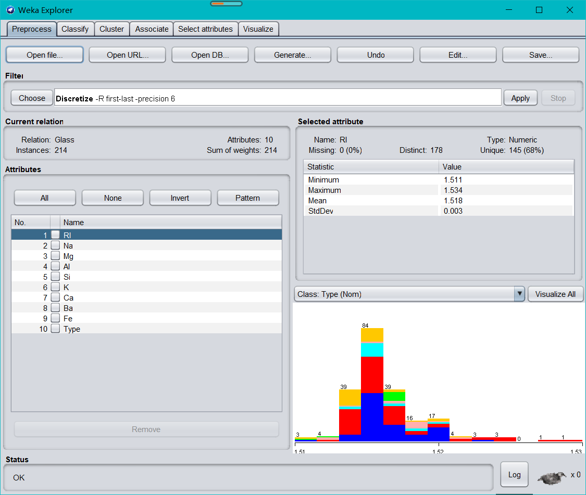Click the Name column header in attributes table
Screen dimensions: 586x495
[171, 223]
